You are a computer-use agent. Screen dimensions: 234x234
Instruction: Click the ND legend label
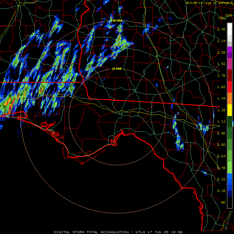click(223, 203)
